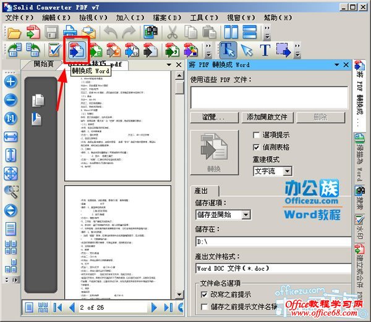This screenshot has height=322, width=371.
Task: Click the zoom out minus icon
Action: (11, 100)
